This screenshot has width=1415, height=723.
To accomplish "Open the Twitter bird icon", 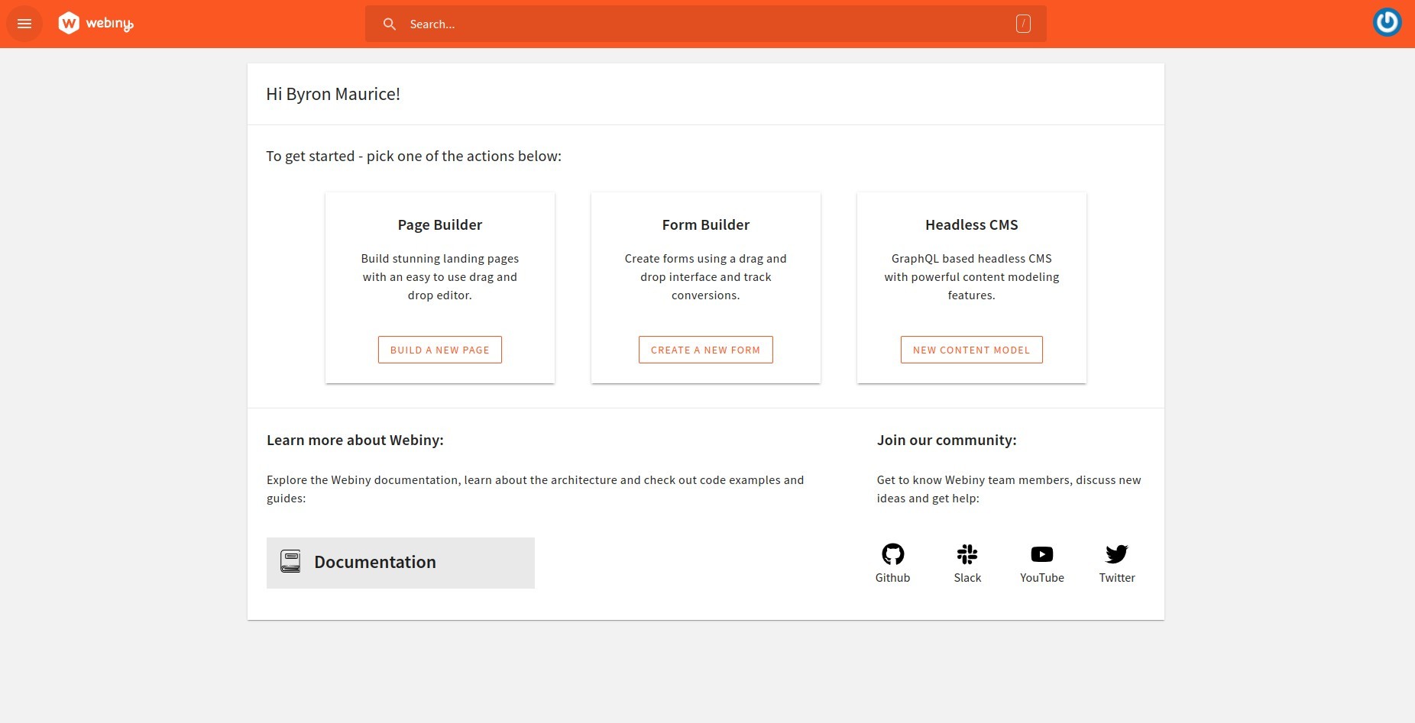I will coord(1117,554).
